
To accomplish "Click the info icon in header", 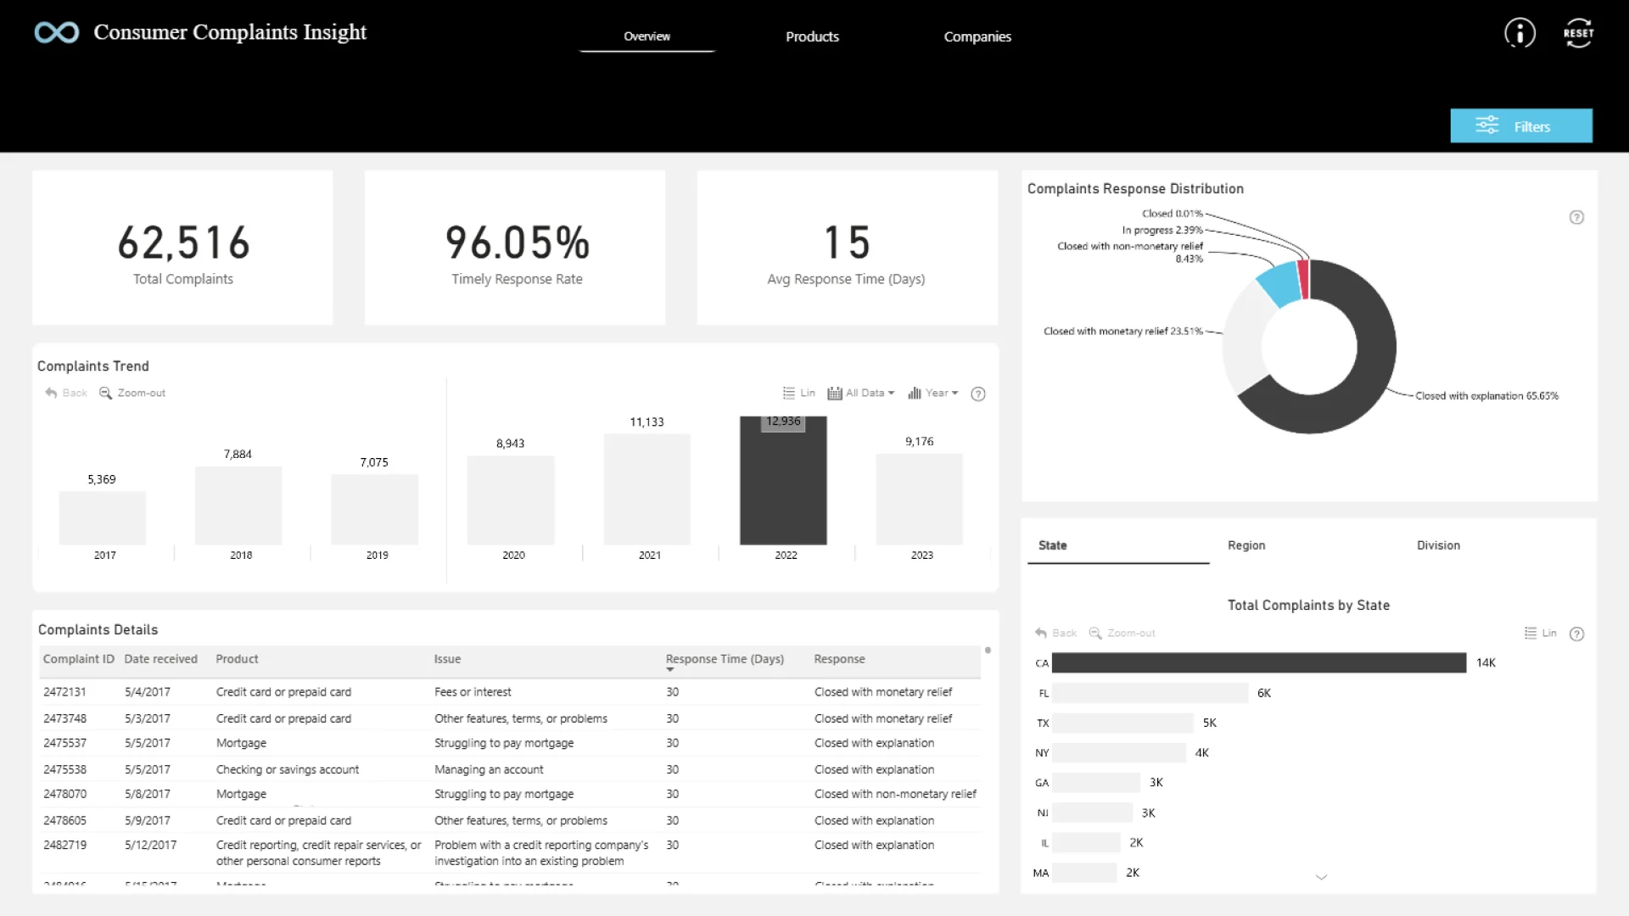I will 1520,33.
